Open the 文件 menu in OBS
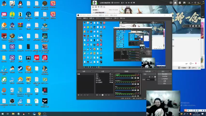Viewport: 206px width, 116px height. (79, 18)
